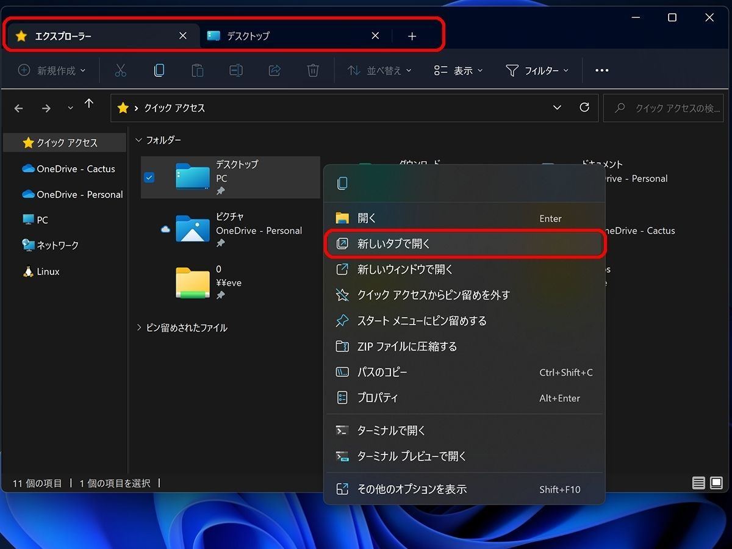
Task: Choose ZIP ファイルに圧縮する
Action: 464,346
